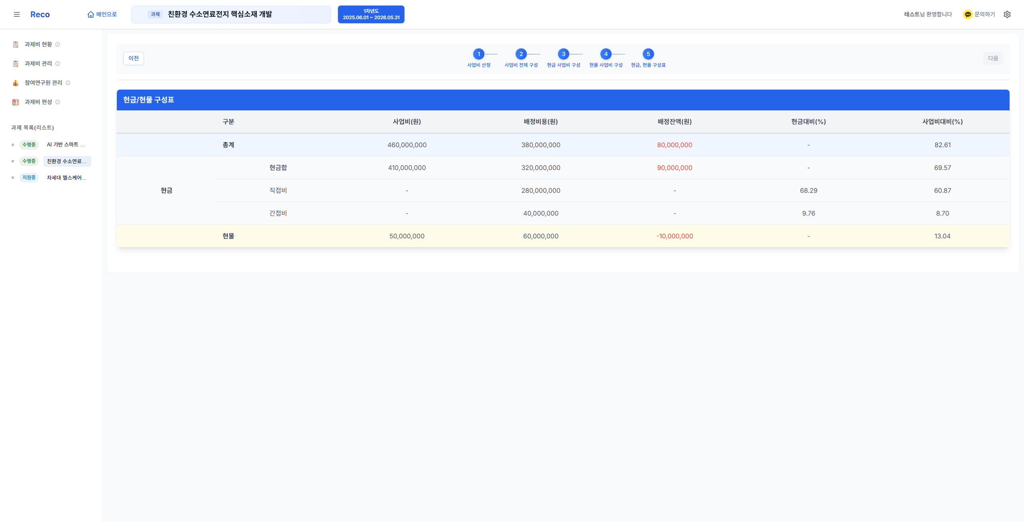Open the settings gear icon
Viewport: 1024px width, 522px height.
point(1007,14)
